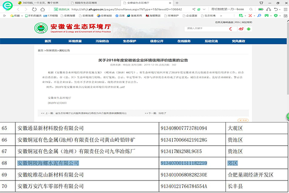Click the browser search box field
Screen dimensions: 289x193
click(228, 9)
